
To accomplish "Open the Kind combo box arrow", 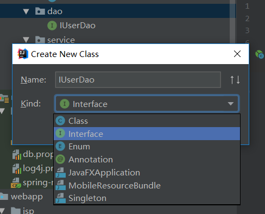I will [x=231, y=104].
